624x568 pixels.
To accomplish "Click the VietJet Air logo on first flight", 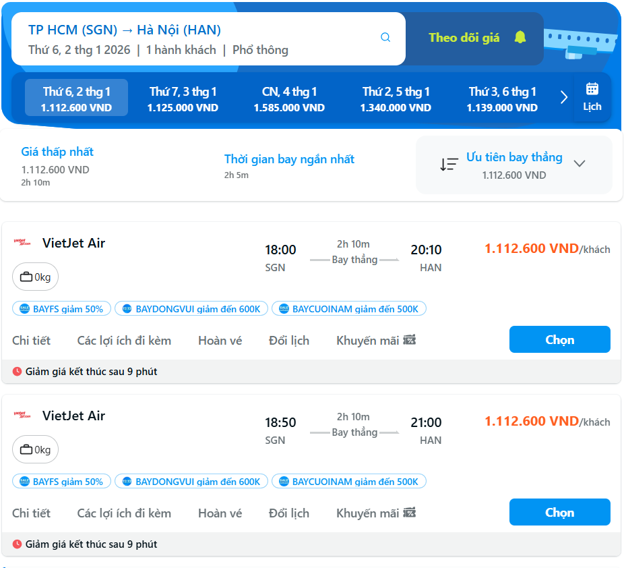I will click(22, 243).
